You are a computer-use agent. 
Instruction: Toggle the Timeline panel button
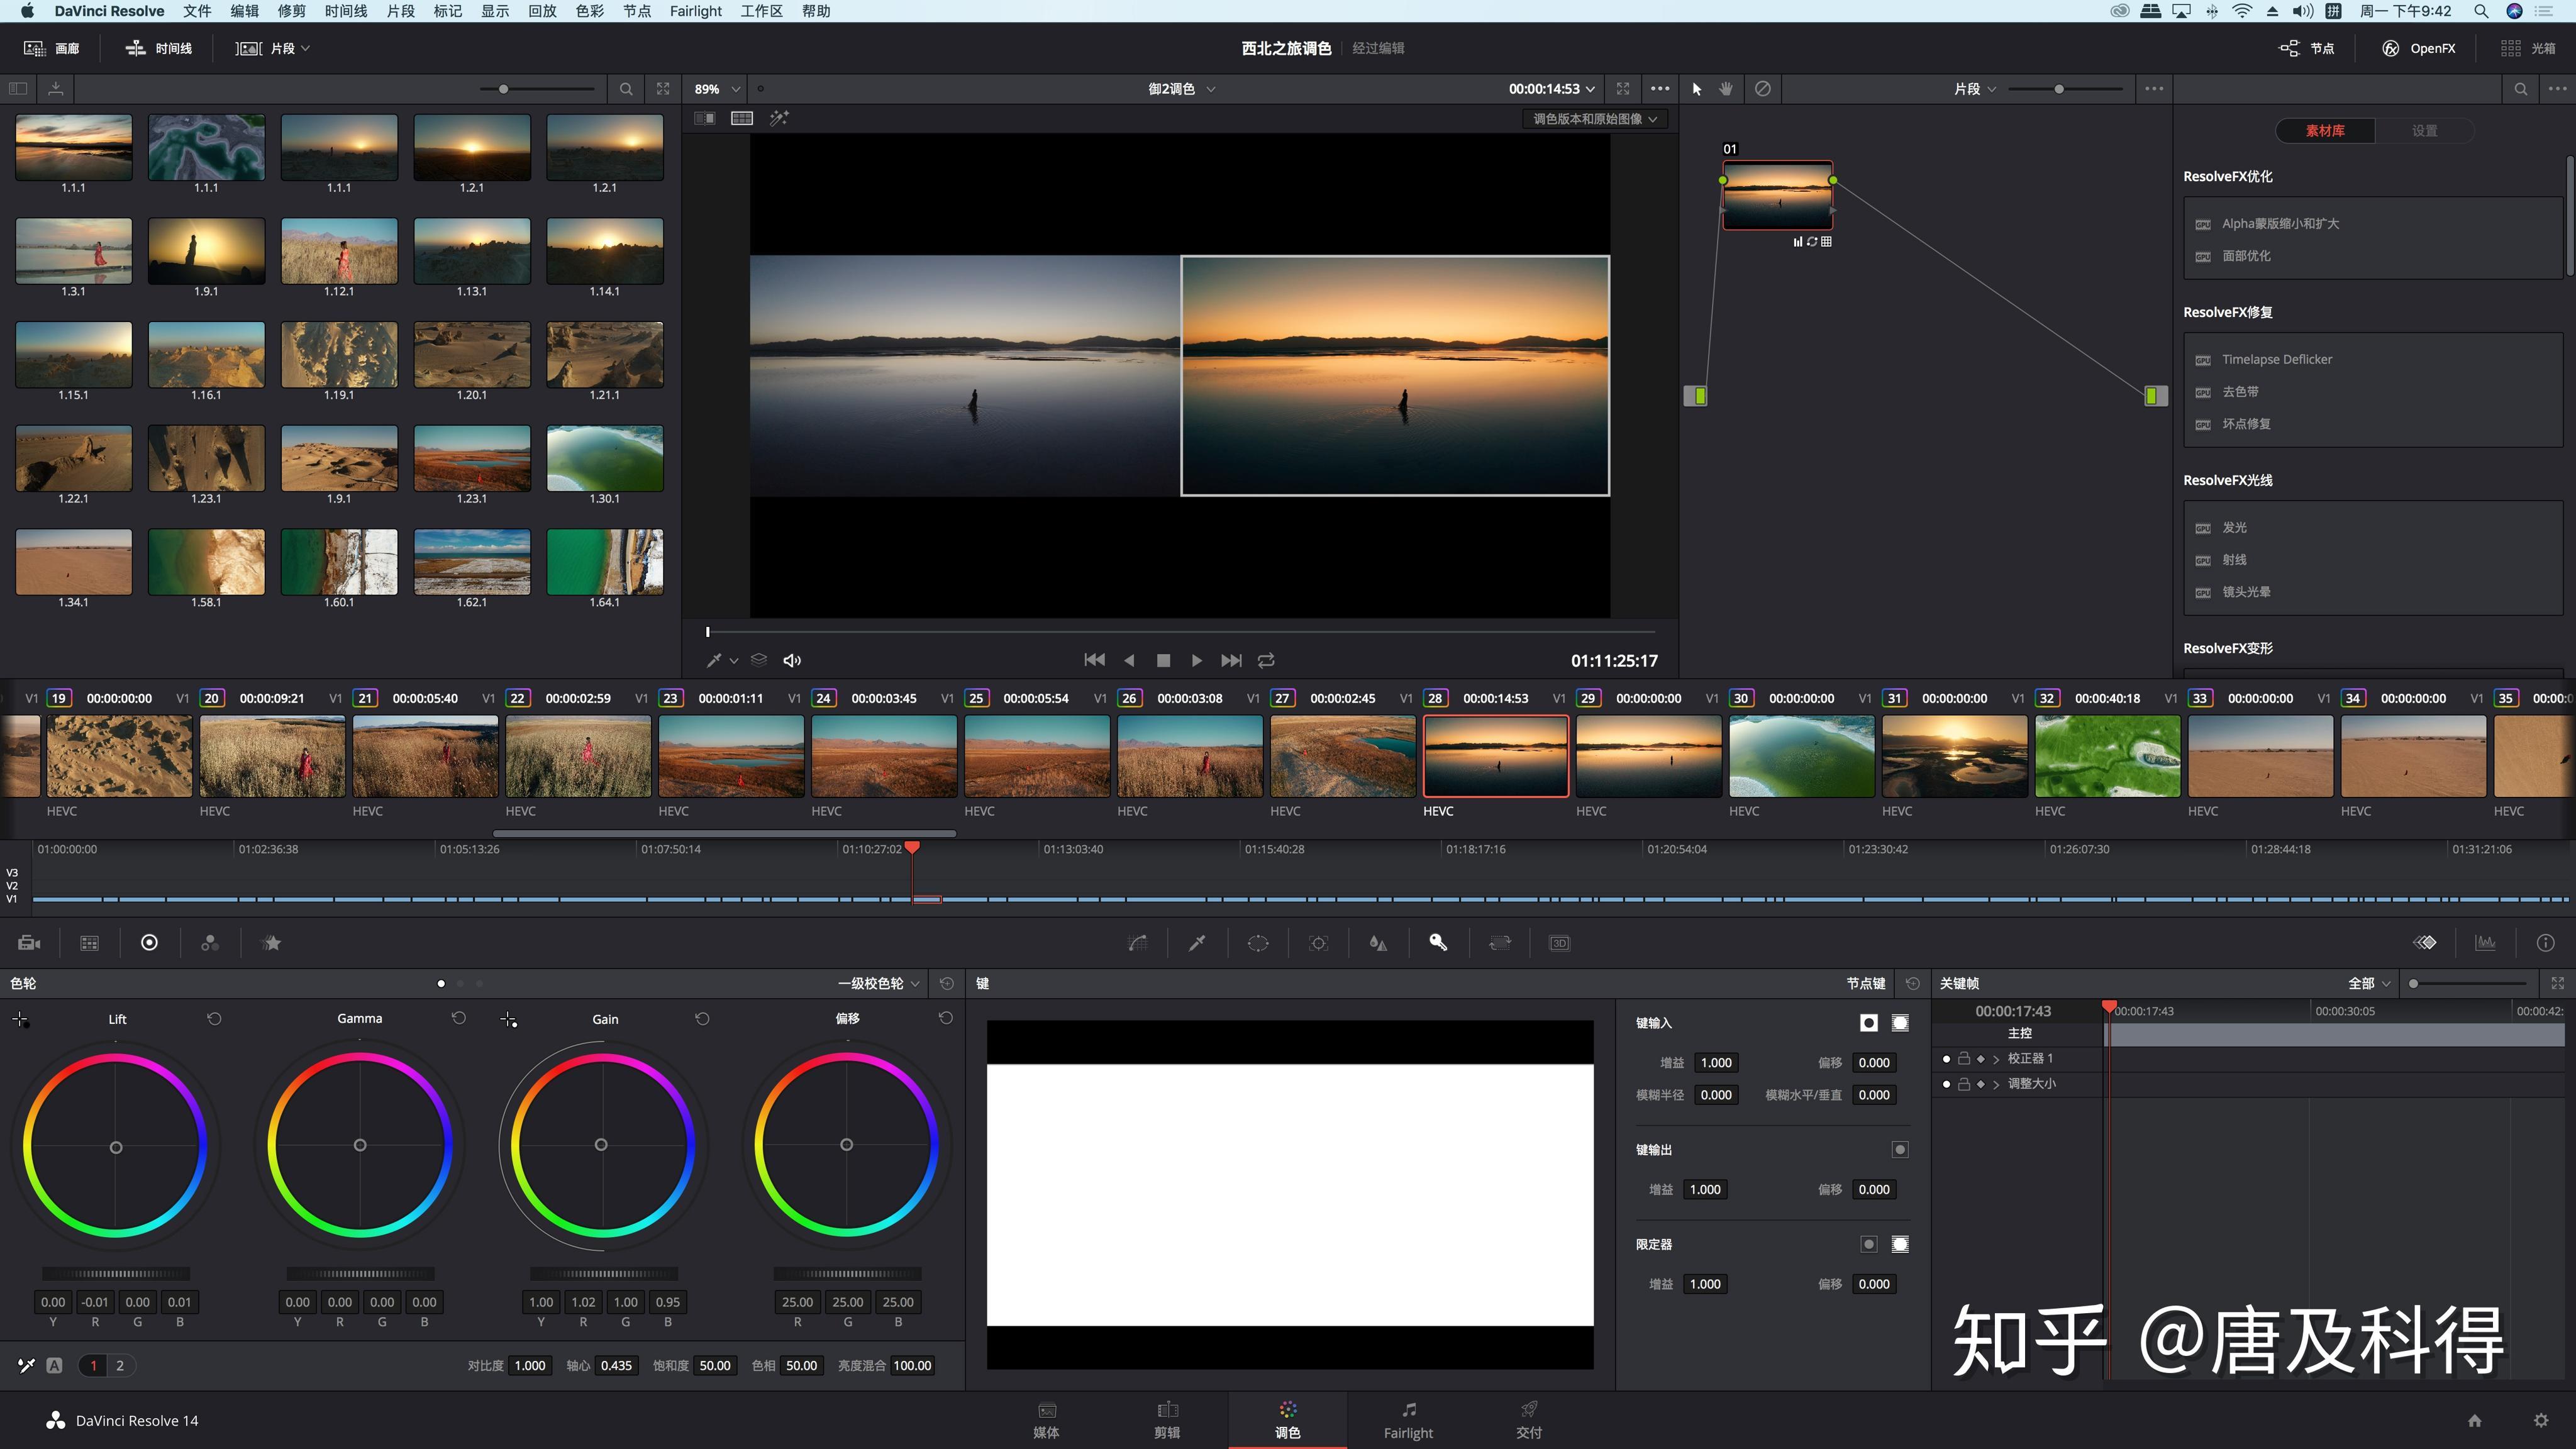[158, 48]
